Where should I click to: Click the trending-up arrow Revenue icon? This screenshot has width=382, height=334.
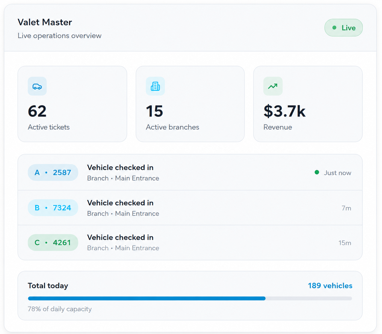(x=273, y=86)
